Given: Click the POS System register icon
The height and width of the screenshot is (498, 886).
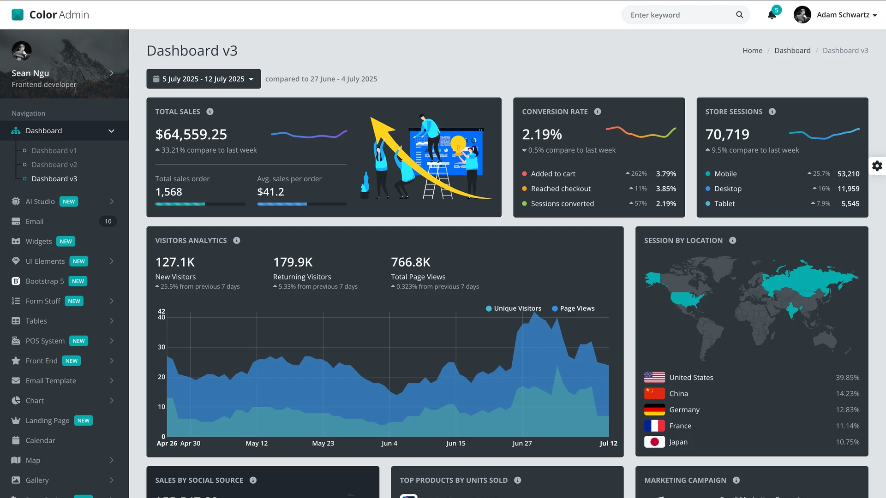Looking at the screenshot, I should [x=16, y=341].
